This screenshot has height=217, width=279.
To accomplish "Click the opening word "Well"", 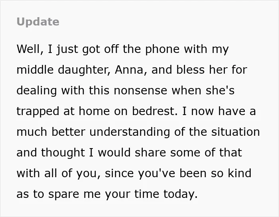I will (x=28, y=49).
